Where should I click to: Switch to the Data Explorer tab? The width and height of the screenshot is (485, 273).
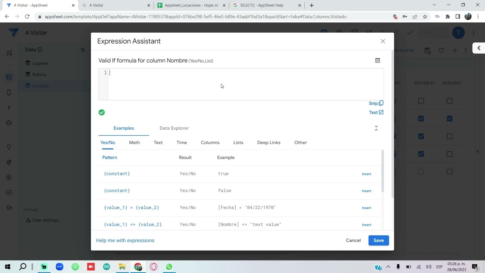174,128
